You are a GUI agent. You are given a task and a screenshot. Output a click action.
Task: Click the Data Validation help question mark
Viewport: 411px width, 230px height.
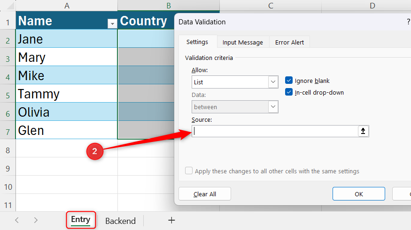pos(408,22)
